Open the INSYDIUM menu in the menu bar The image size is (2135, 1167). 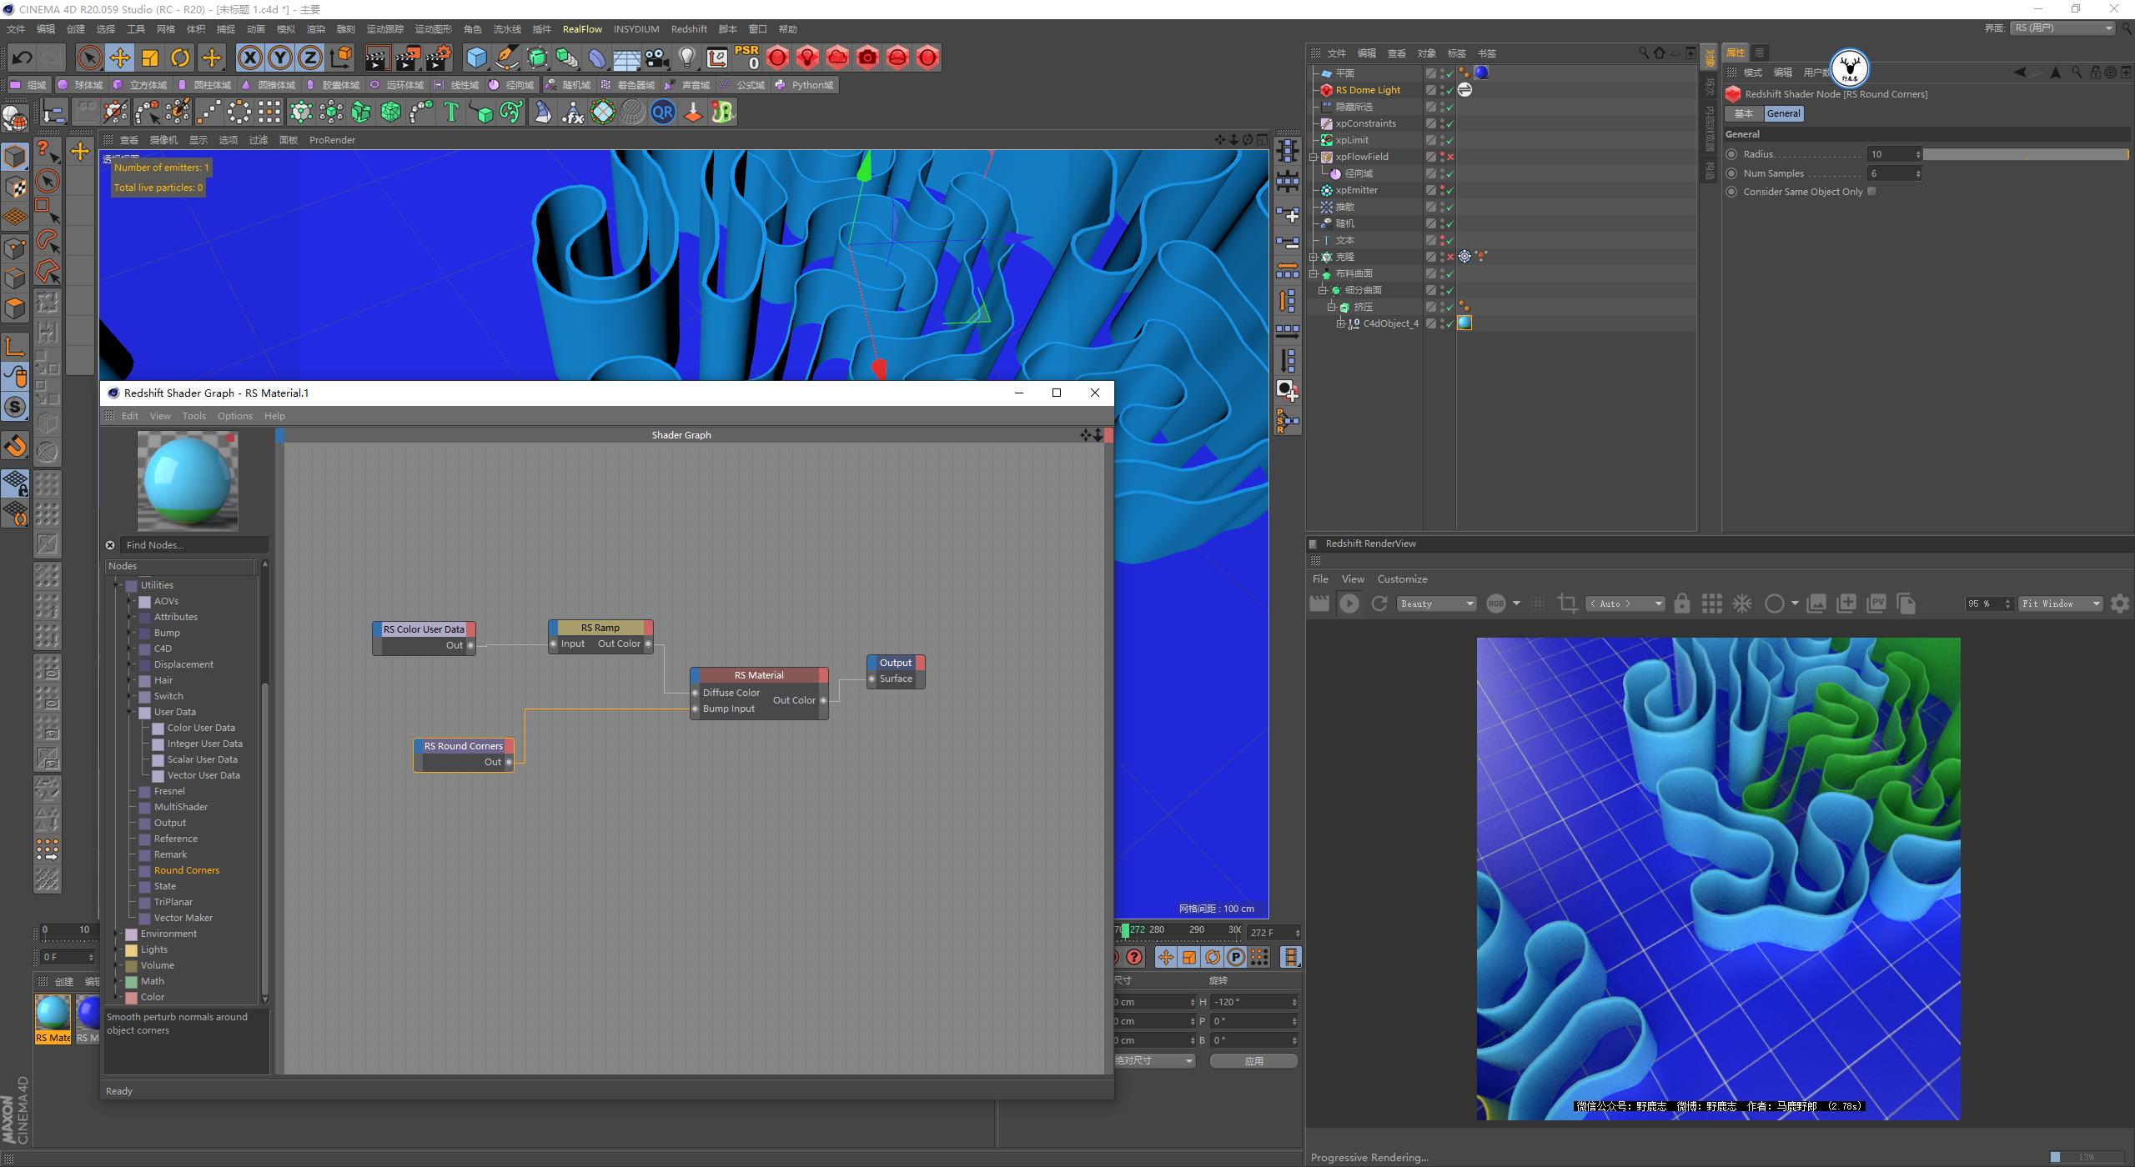(636, 28)
